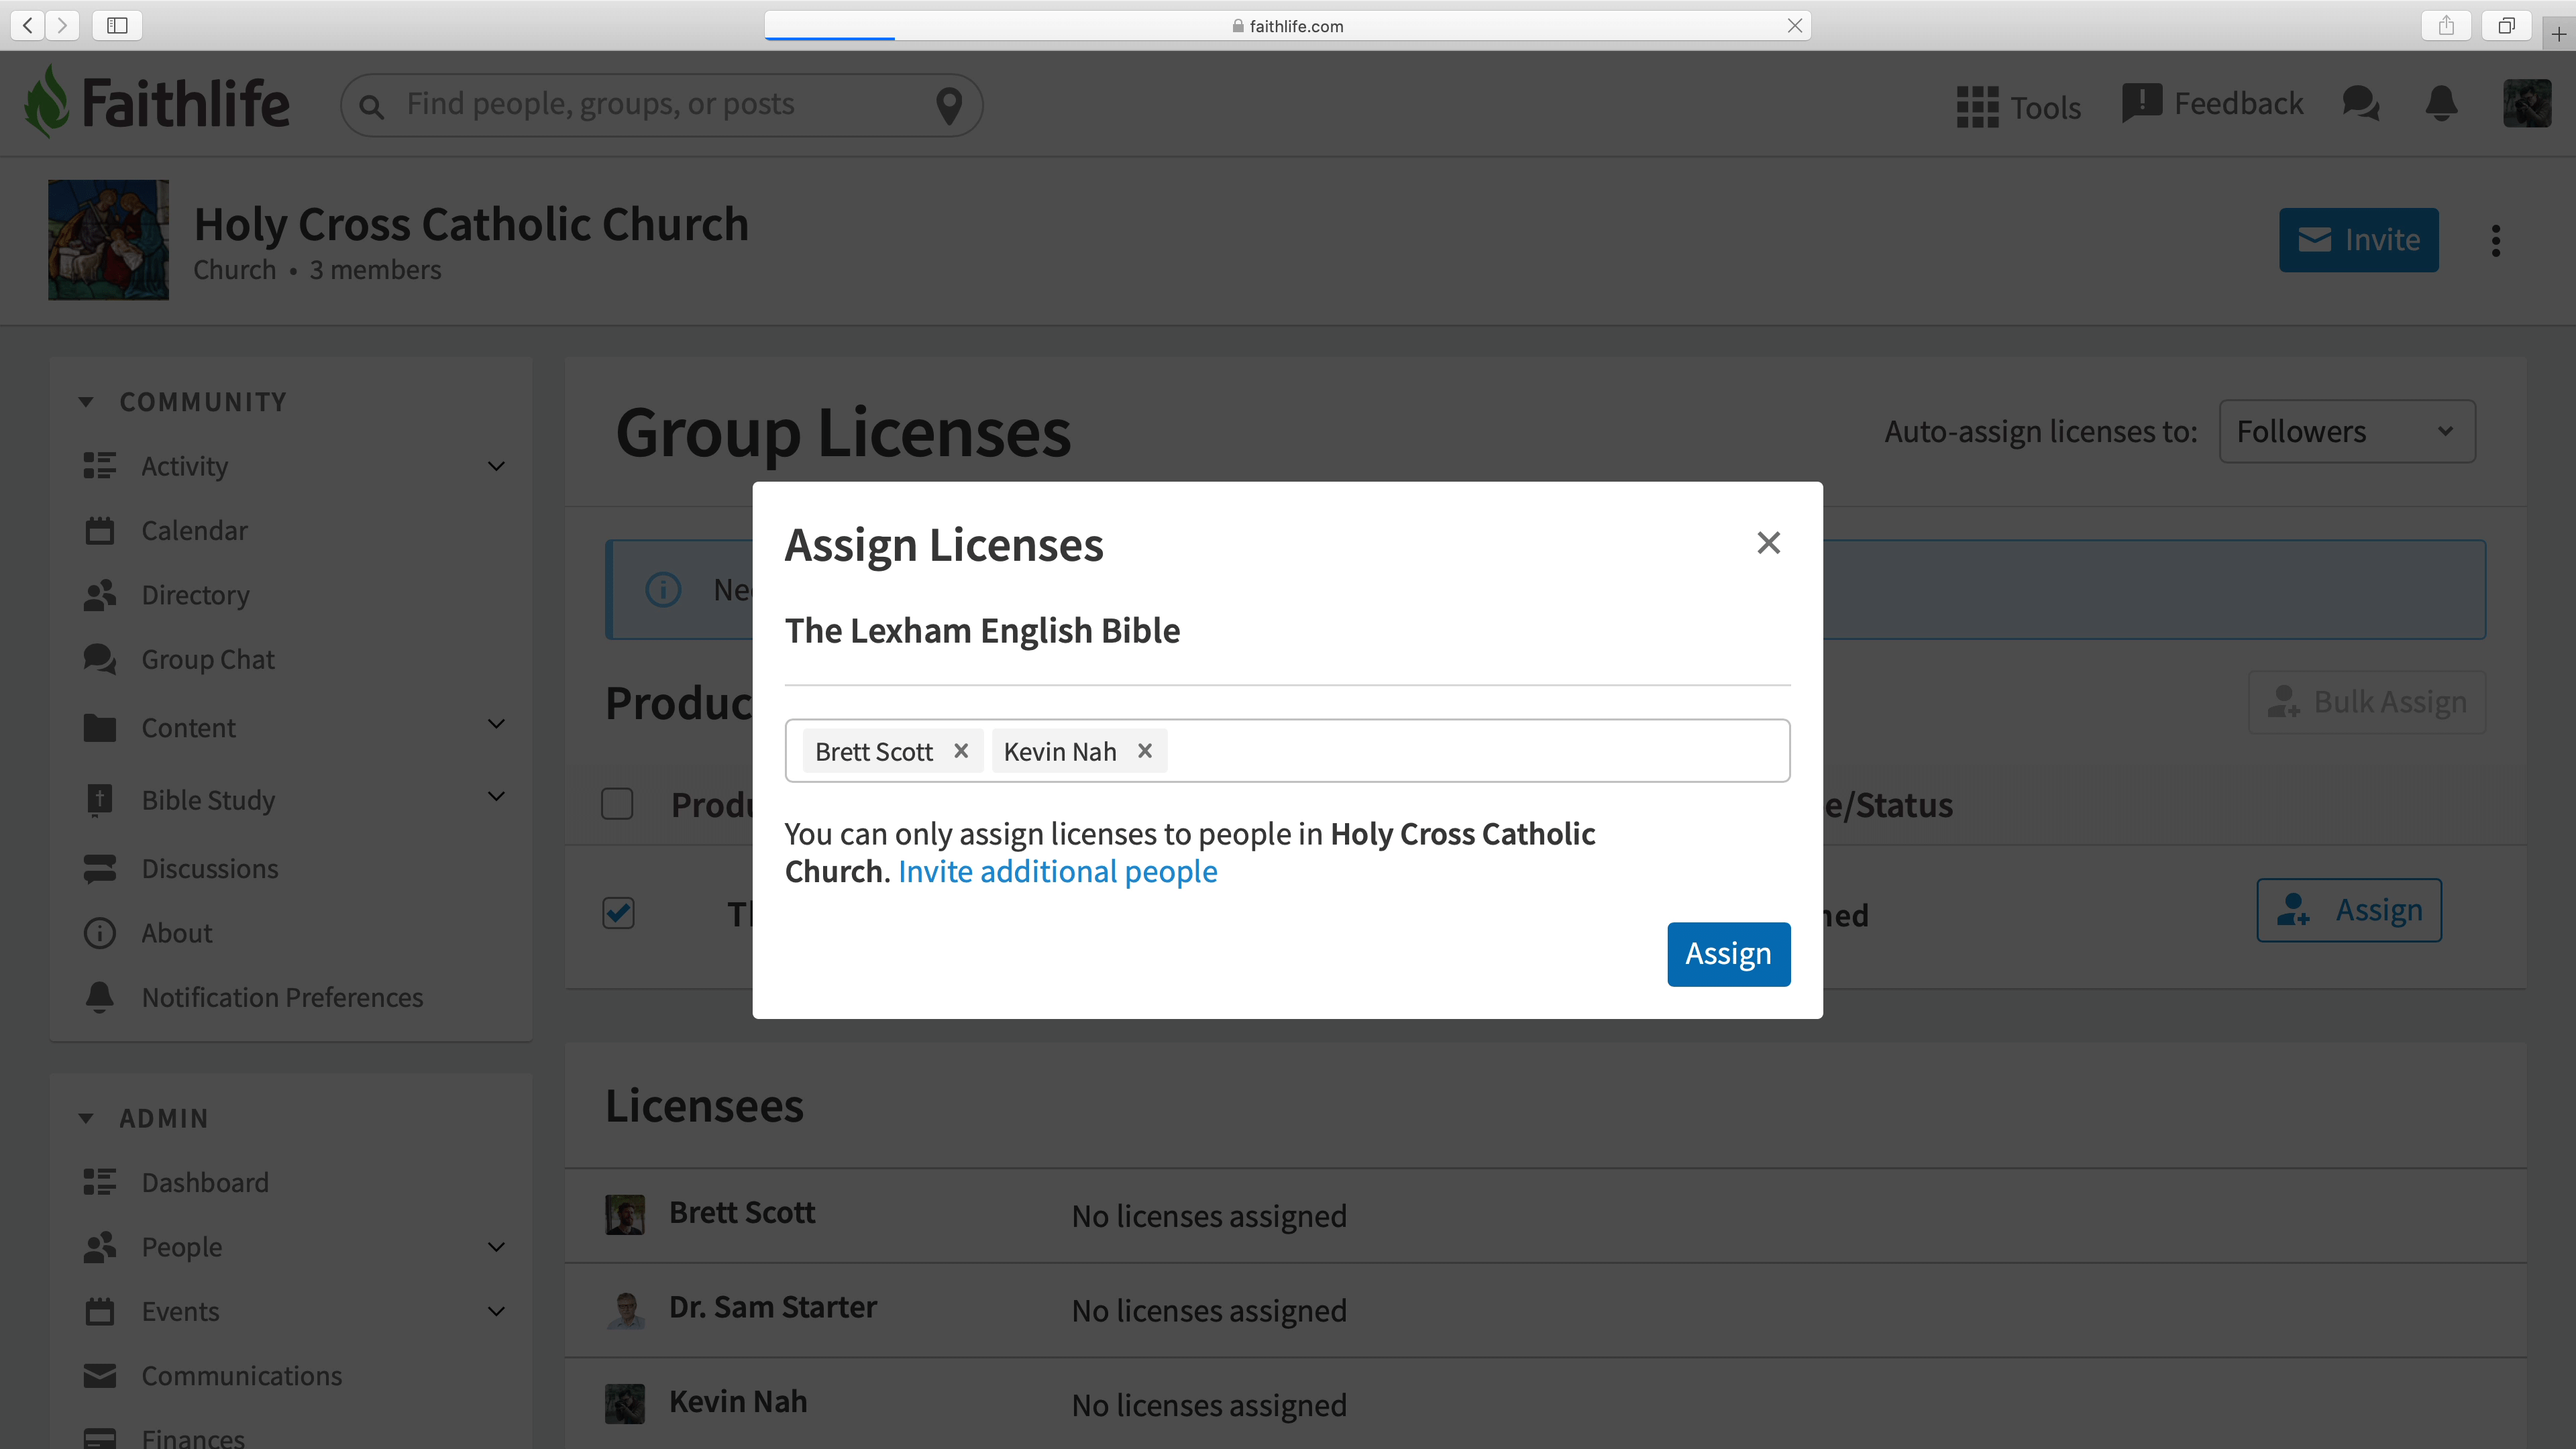Viewport: 2576px width, 1449px height.
Task: Click Brett Scott's avatar in Licensees
Action: pyautogui.click(x=624, y=1214)
